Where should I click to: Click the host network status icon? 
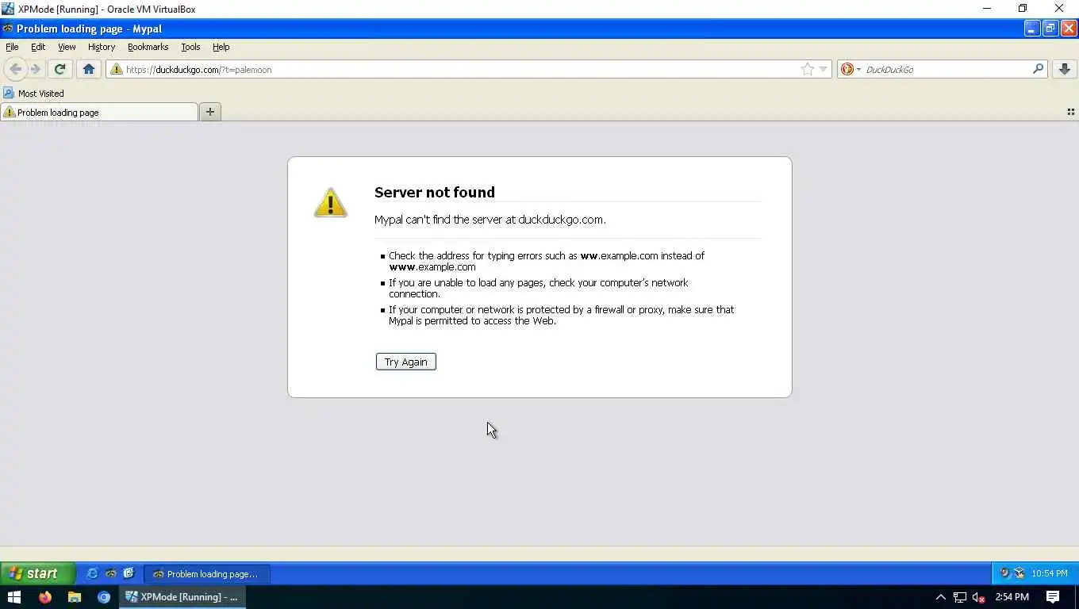coord(960,597)
